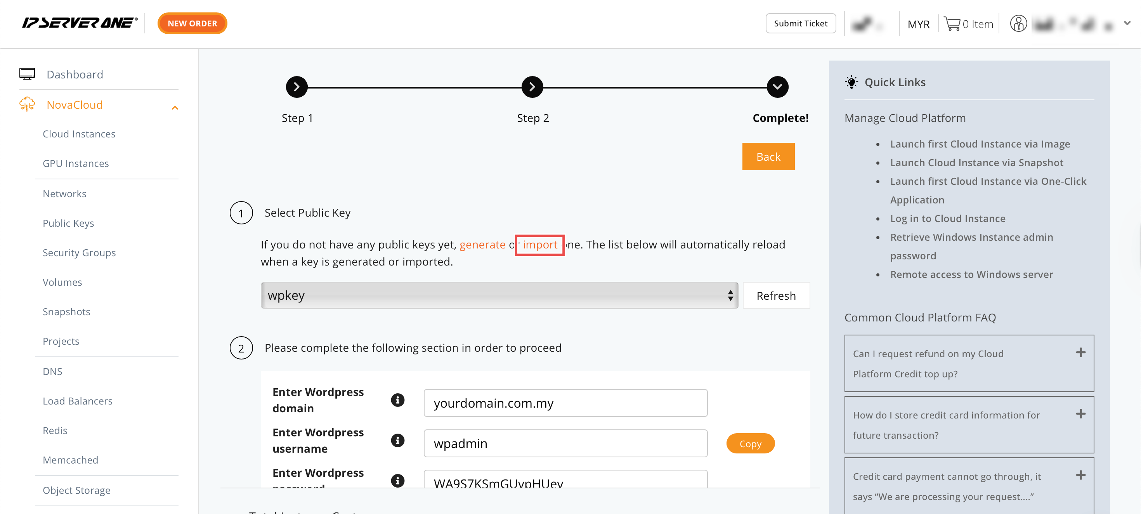Viewport: 1141px width, 514px height.
Task: Click 'Select Public Key' text
Action: tap(307, 213)
